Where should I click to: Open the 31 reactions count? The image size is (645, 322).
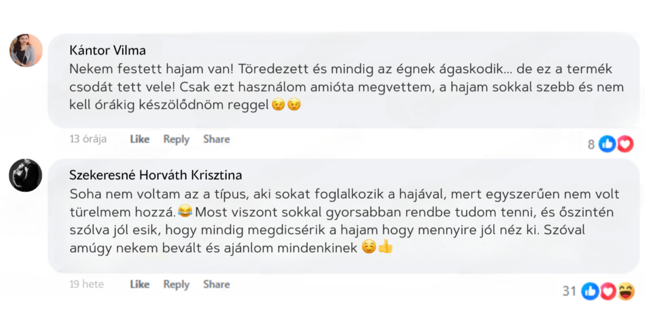(569, 291)
